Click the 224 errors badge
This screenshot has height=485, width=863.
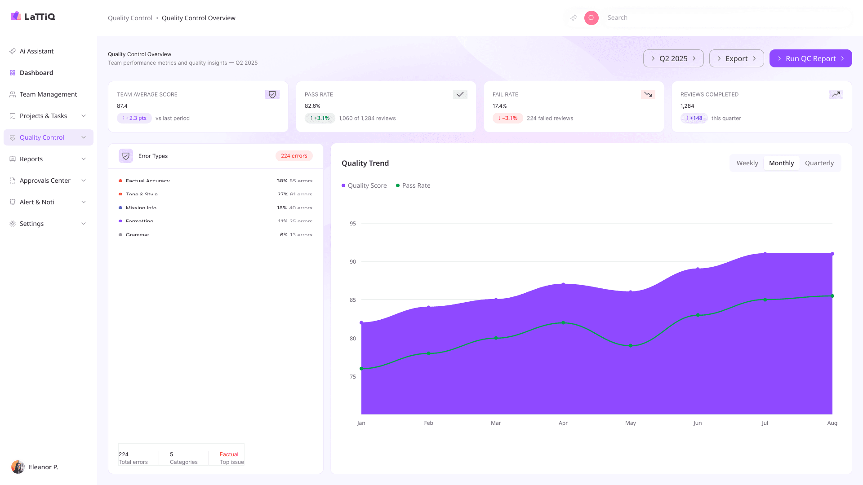coord(294,156)
